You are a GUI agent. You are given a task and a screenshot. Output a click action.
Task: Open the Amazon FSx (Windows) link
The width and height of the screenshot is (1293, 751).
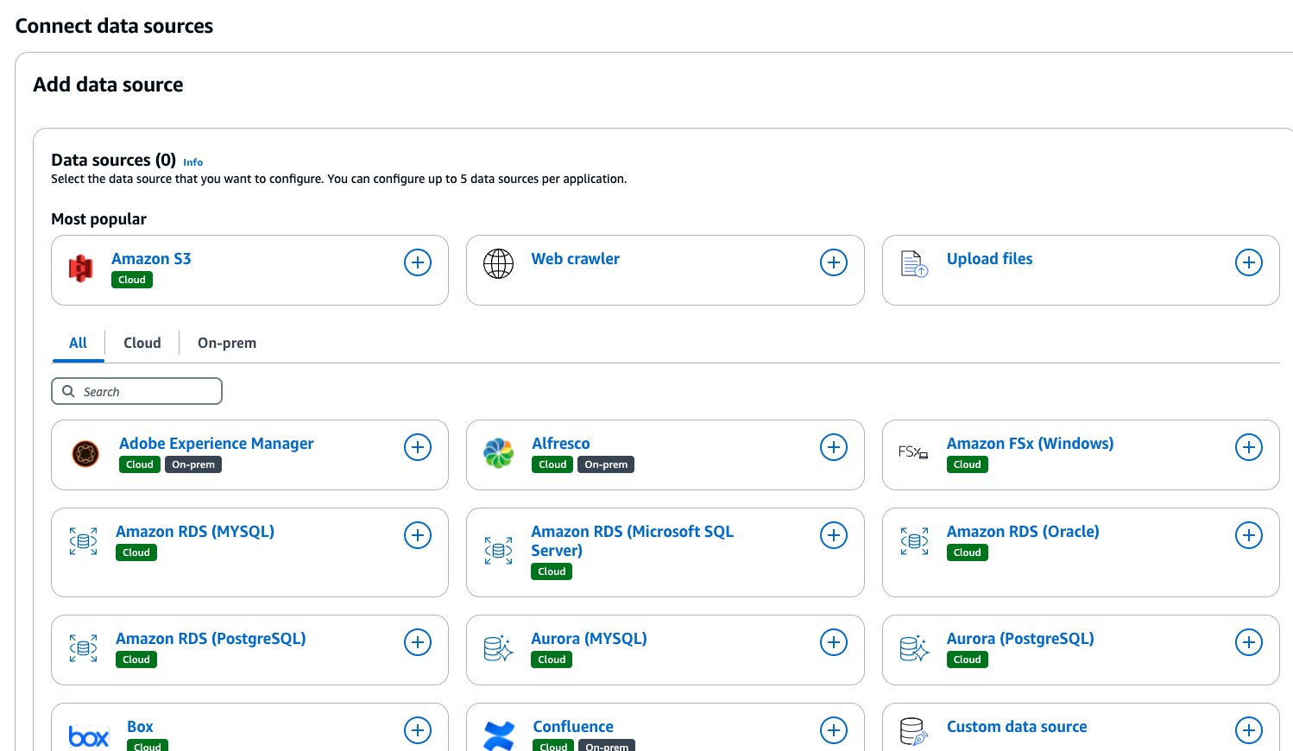coord(1030,444)
